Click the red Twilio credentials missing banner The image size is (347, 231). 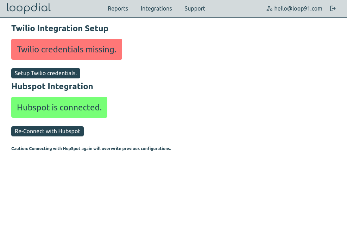(x=67, y=49)
